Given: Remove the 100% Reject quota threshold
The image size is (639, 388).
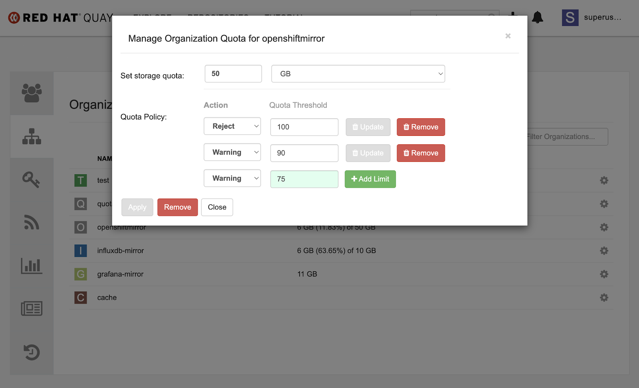Looking at the screenshot, I should pyautogui.click(x=421, y=127).
